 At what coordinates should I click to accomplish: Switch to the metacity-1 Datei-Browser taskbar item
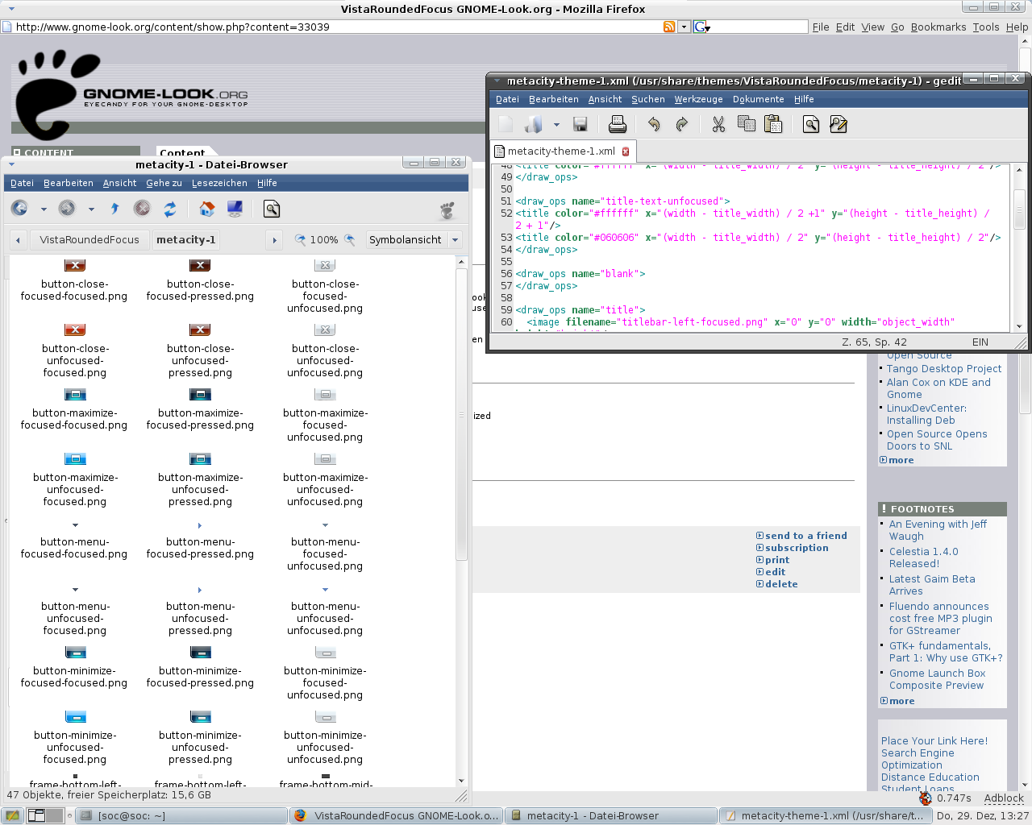coord(611,816)
